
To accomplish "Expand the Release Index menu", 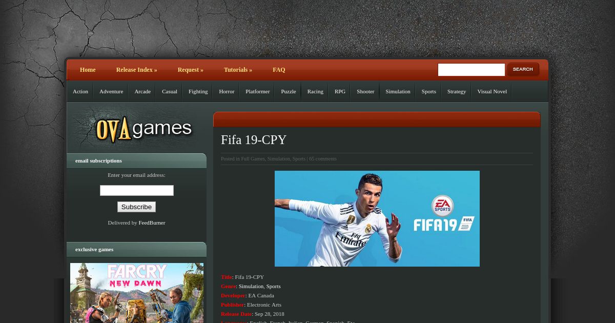I will click(x=136, y=70).
